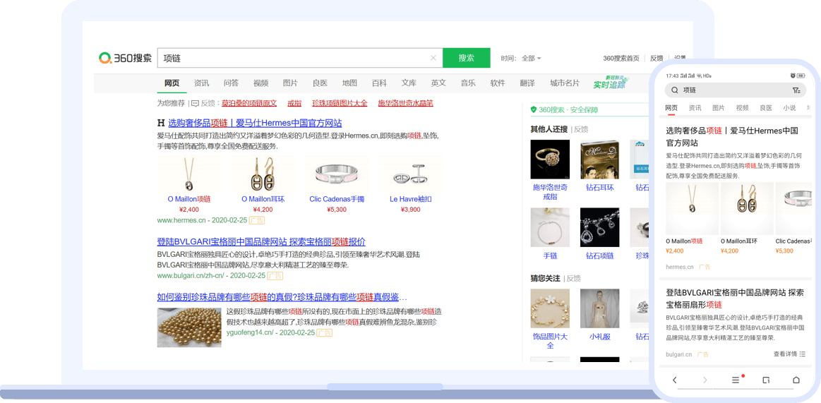Open desktop result 选购奢侈品项链 爱马仕Hermes中国官方网站

[x=255, y=123]
